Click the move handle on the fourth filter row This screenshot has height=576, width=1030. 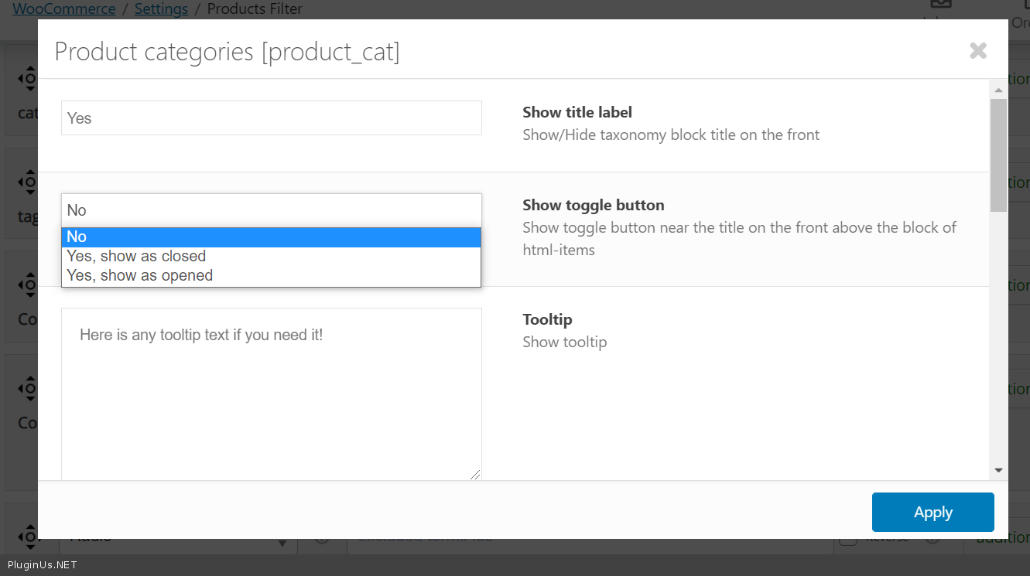pos(28,389)
